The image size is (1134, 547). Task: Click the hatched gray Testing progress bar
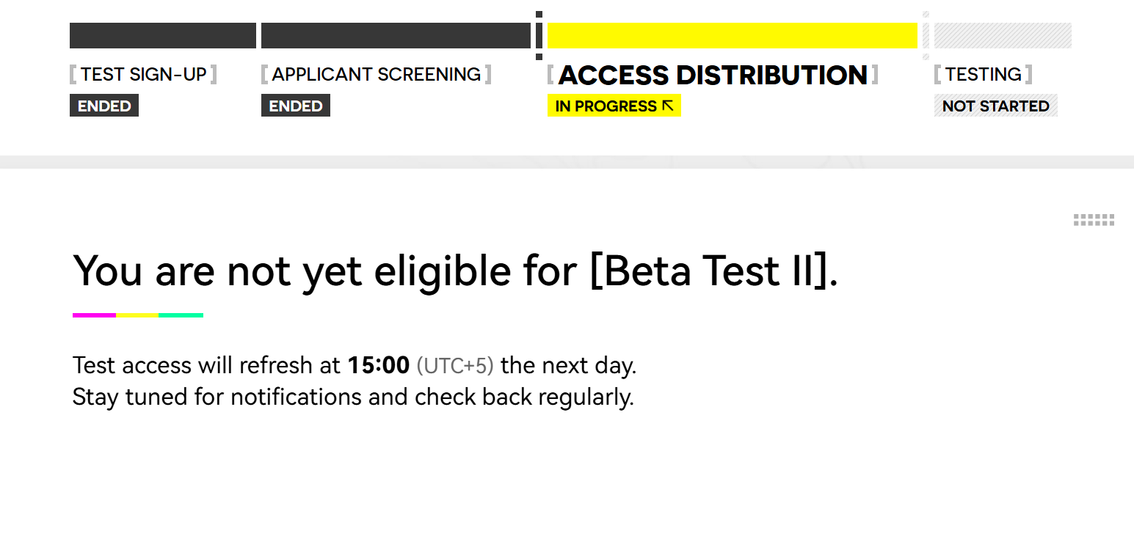click(x=1003, y=35)
